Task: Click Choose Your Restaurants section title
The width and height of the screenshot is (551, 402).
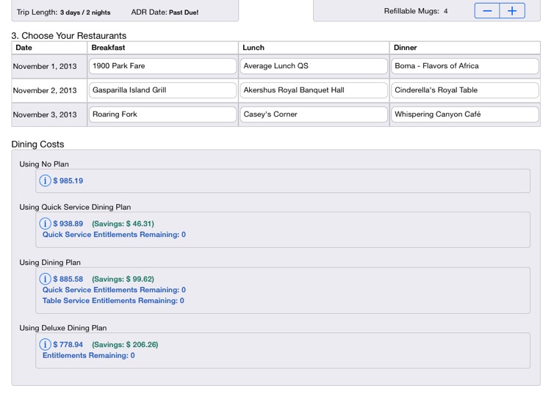Action: [x=69, y=36]
